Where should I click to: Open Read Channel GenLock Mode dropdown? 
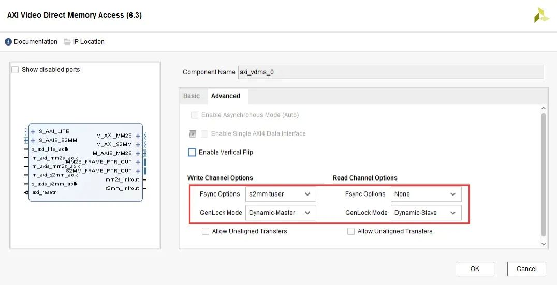(x=426, y=213)
